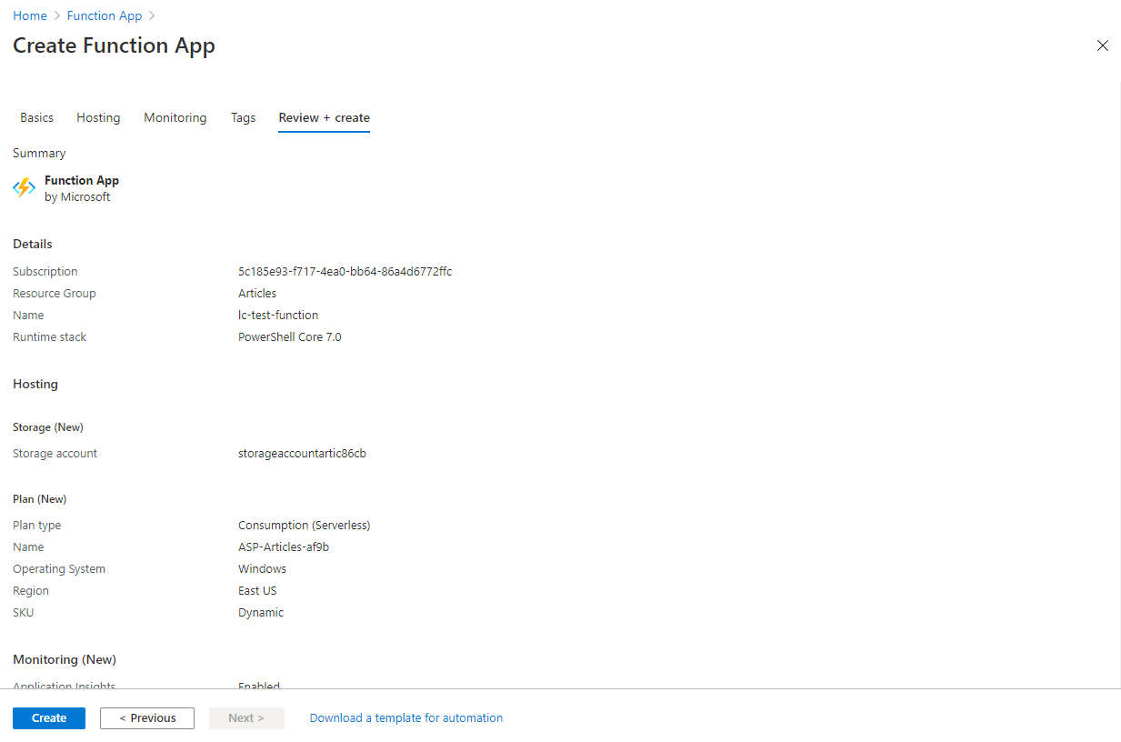Switch to the Basics tab

tap(36, 117)
